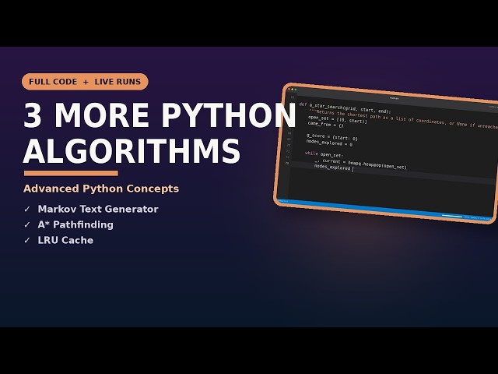Click the heapq.heappop(open_set) code line

(x=360, y=164)
